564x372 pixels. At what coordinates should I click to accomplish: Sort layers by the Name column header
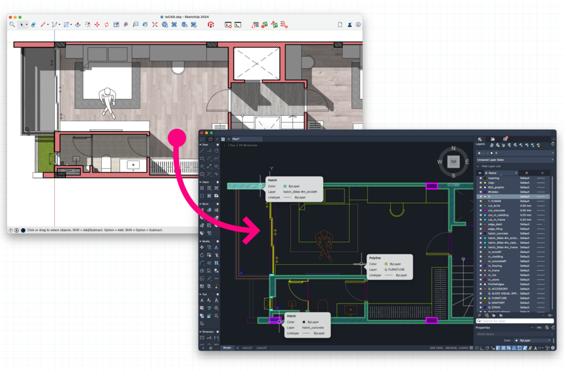(x=501, y=173)
